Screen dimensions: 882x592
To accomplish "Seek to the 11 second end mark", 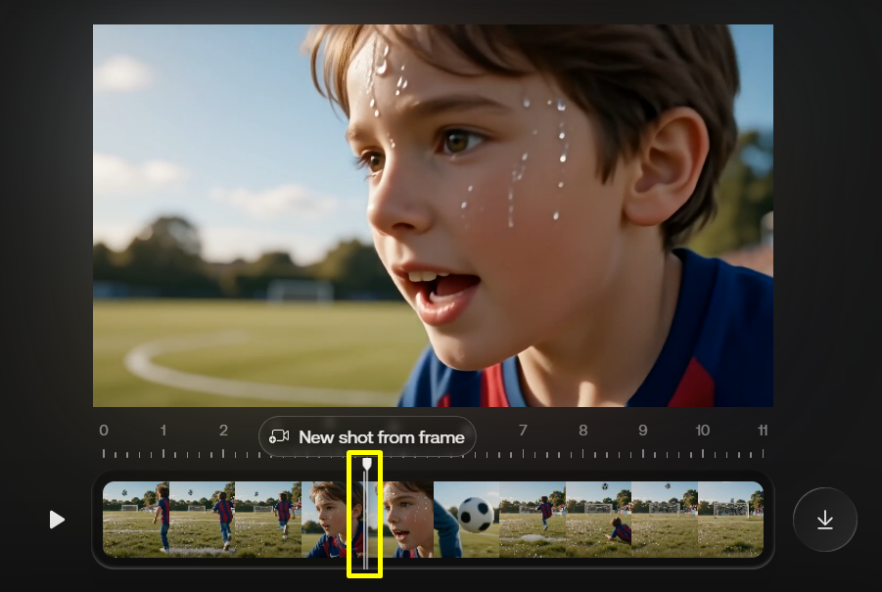I will 762,431.
